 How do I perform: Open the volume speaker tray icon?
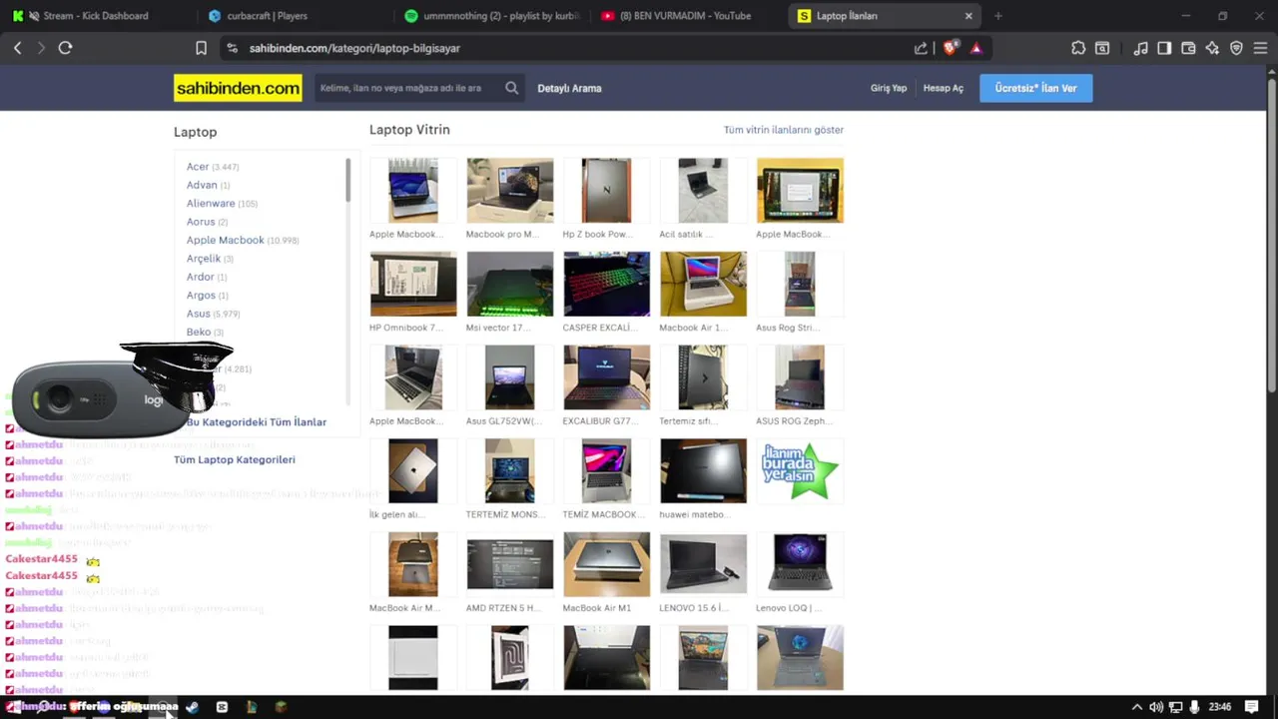pyautogui.click(x=1155, y=707)
